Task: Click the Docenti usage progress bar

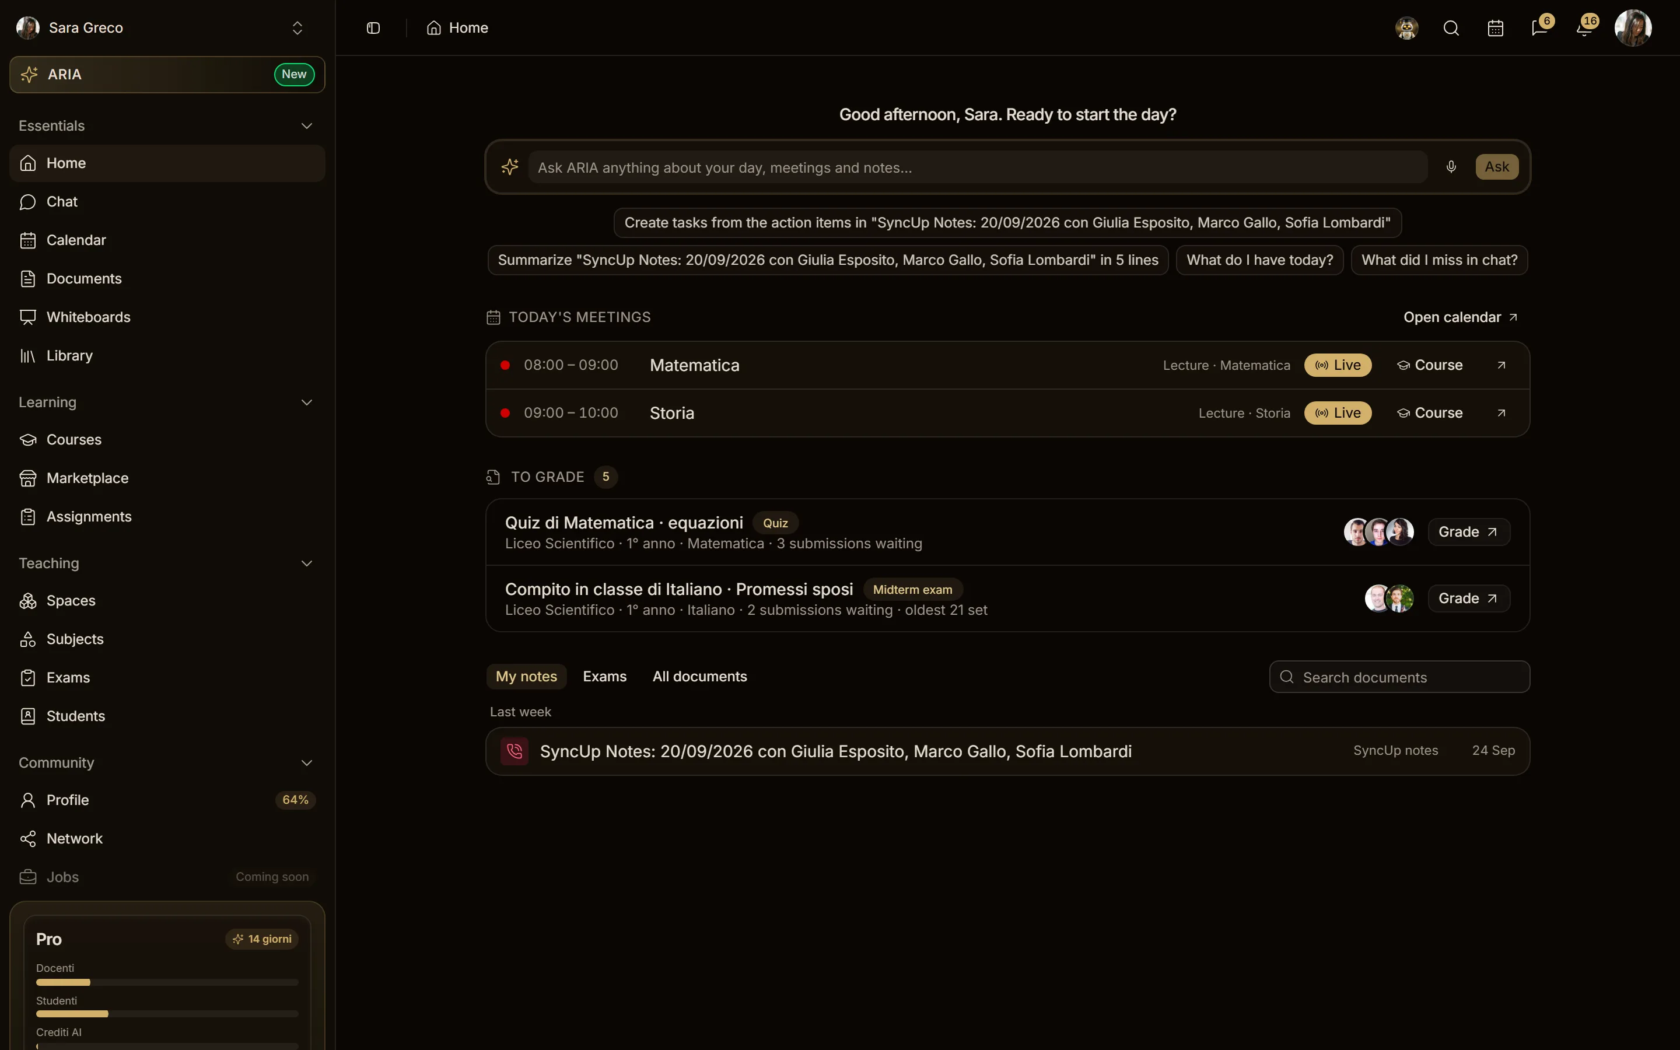Action: click(167, 982)
